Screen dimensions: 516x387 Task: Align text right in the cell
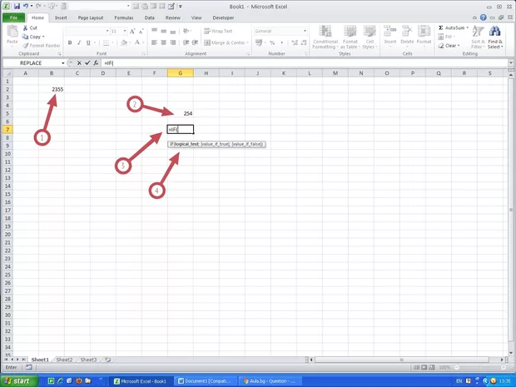[x=173, y=42]
